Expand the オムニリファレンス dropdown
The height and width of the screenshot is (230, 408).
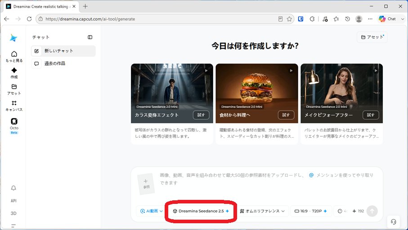[x=262, y=211]
